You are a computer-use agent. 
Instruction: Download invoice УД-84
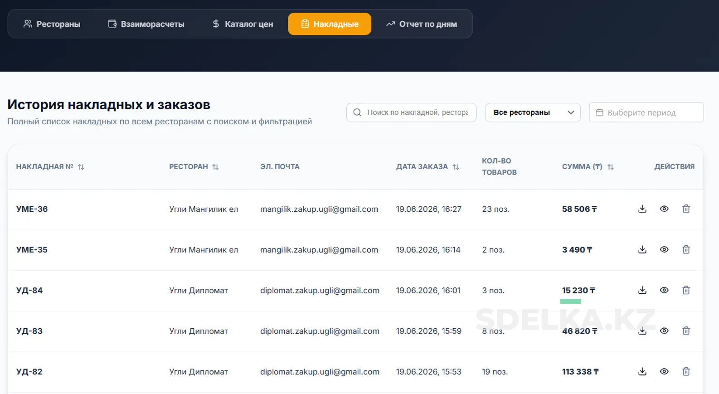[642, 290]
